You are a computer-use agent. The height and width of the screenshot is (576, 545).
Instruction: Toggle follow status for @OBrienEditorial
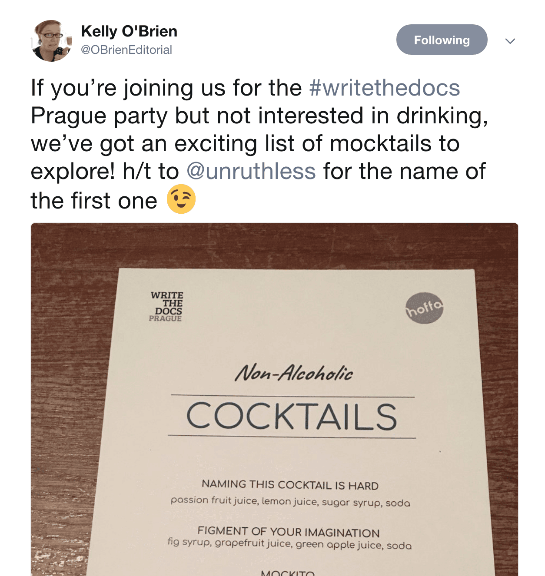442,40
